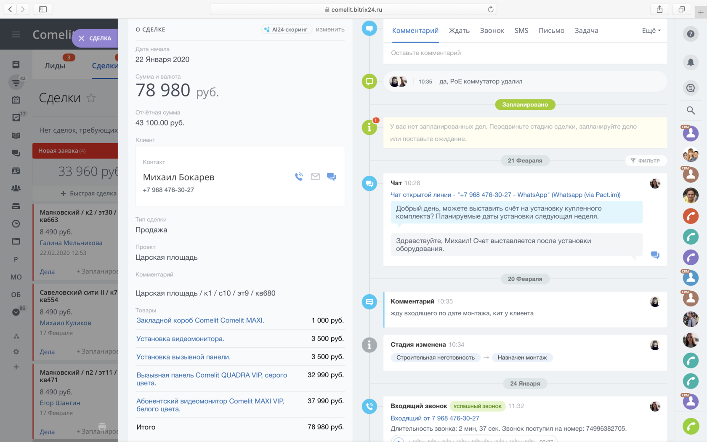Switch to the Звонок tab
This screenshot has width=707, height=442.
tap(492, 30)
